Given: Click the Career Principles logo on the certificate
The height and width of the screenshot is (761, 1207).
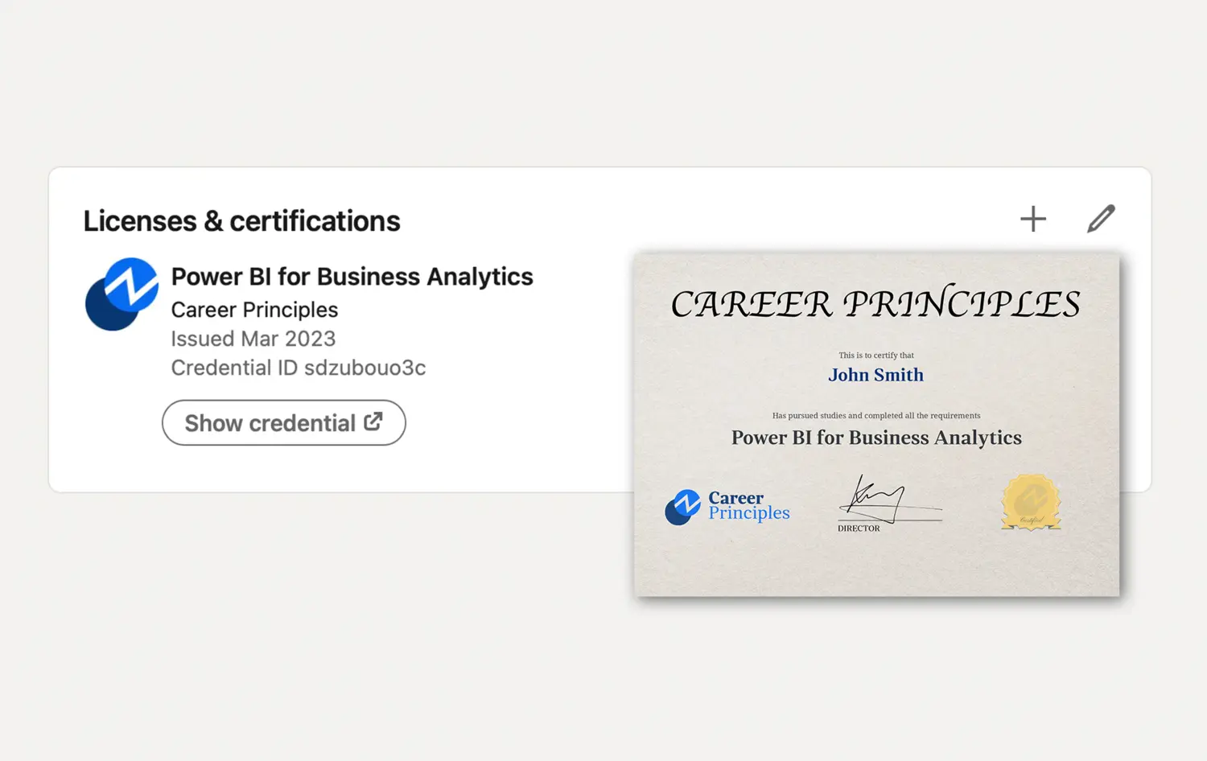Looking at the screenshot, I should [x=727, y=507].
